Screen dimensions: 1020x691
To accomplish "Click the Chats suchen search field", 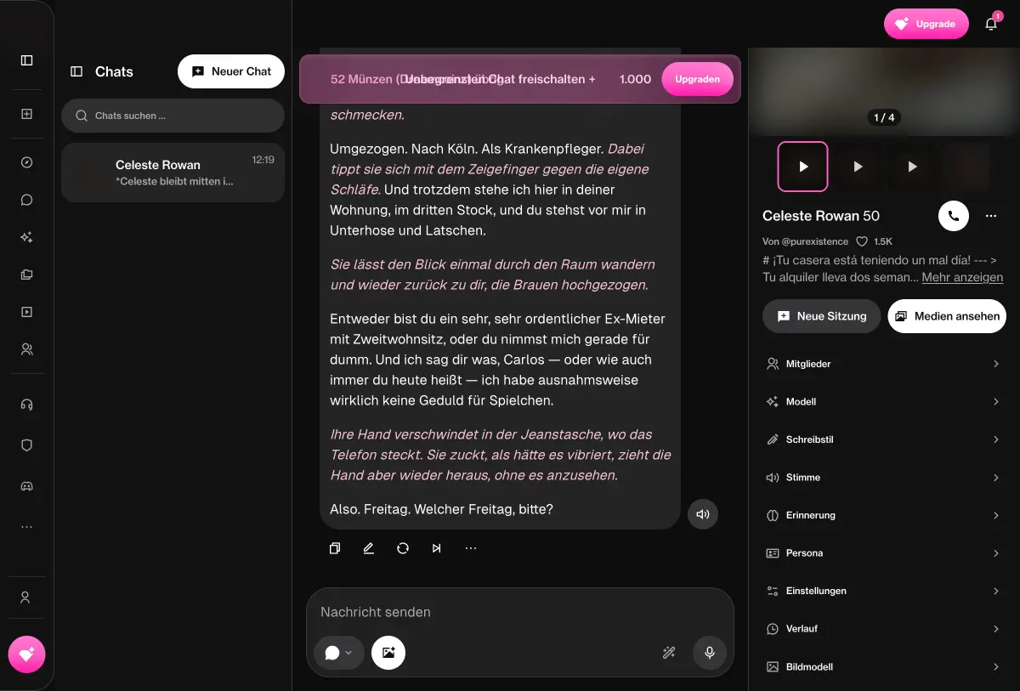I will click(x=173, y=116).
